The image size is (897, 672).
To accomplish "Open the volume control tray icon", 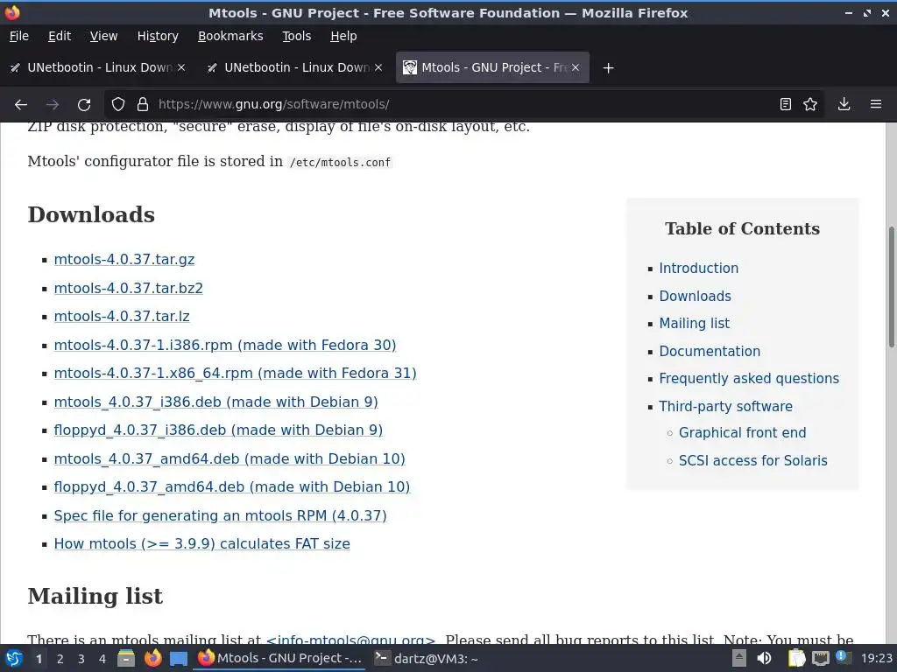I will [764, 659].
